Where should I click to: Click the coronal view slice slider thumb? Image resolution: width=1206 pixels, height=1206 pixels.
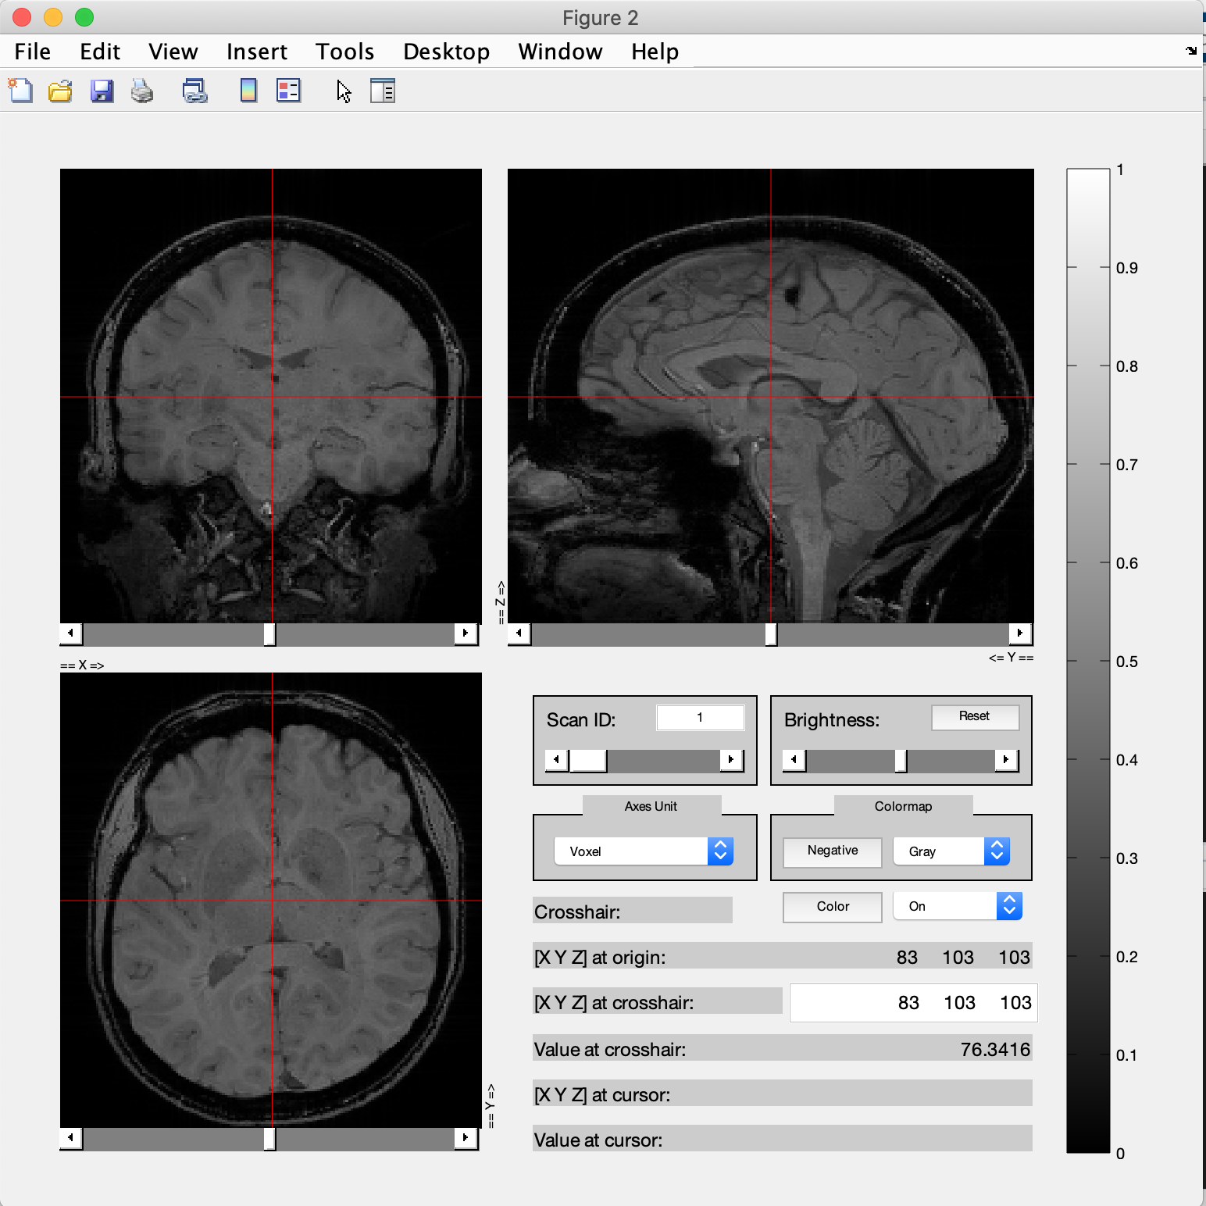[269, 633]
